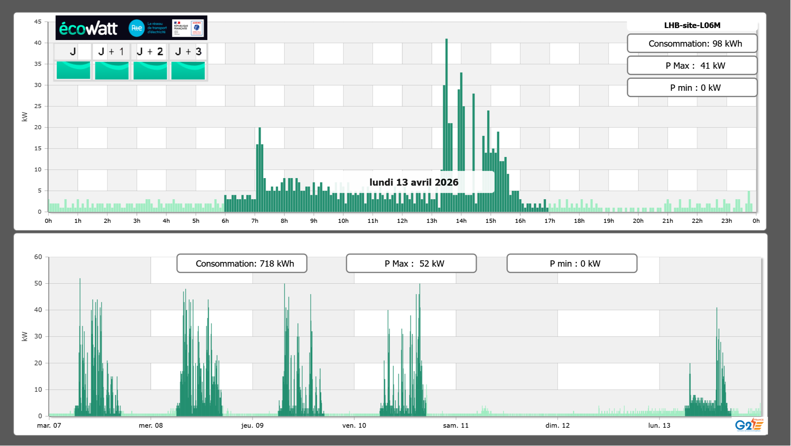Click the sam. 11 label on the weekly axis
This screenshot has width=791, height=446.
[x=456, y=426]
